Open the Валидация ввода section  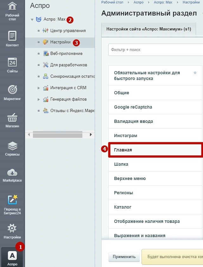(x=155, y=121)
